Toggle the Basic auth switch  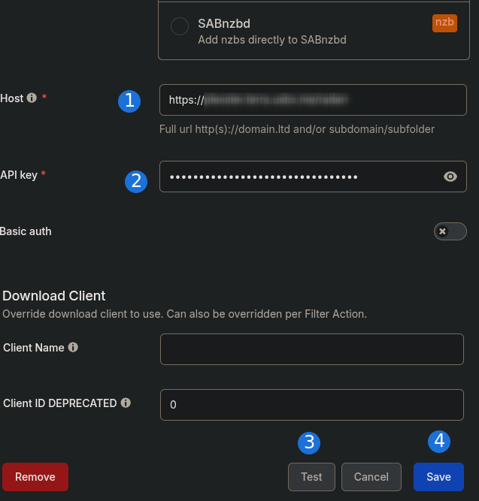pyautogui.click(x=450, y=231)
